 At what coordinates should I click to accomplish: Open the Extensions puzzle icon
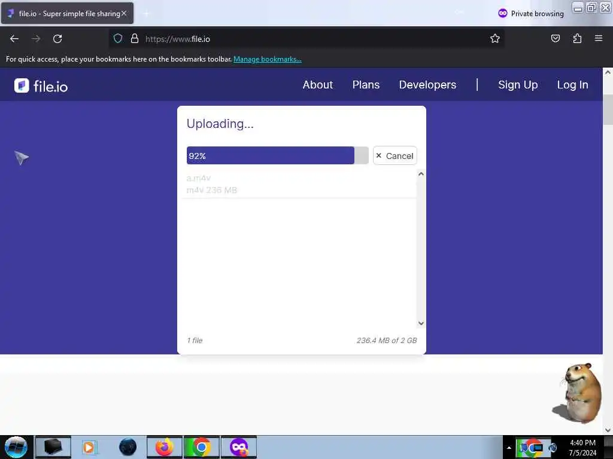[577, 38]
